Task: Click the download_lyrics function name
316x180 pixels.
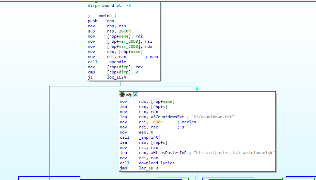Action: 157,163
